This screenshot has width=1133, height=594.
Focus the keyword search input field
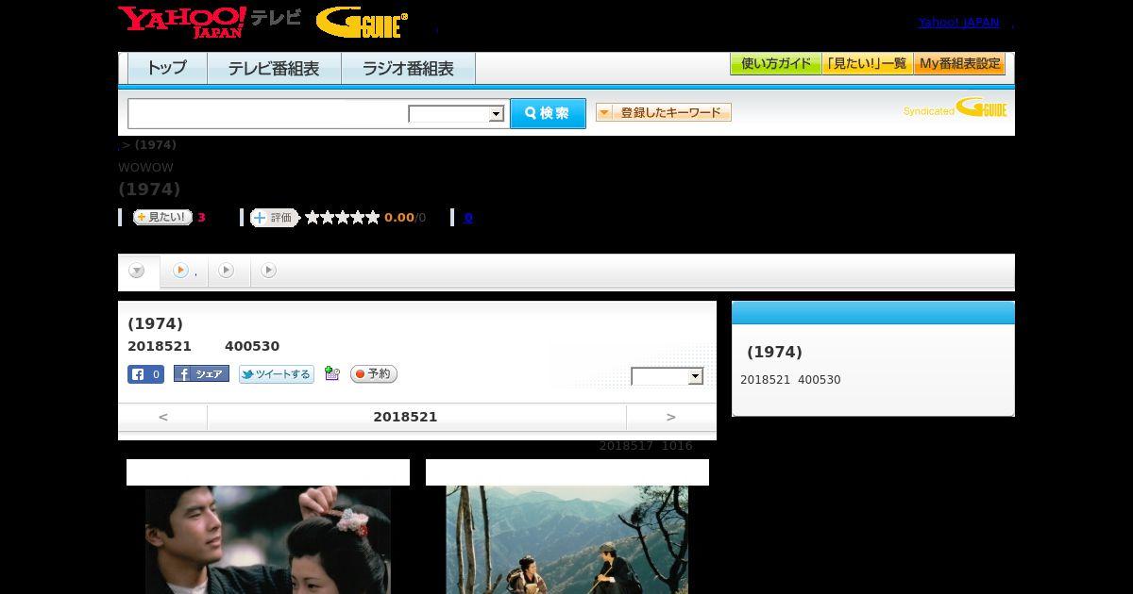(x=267, y=113)
